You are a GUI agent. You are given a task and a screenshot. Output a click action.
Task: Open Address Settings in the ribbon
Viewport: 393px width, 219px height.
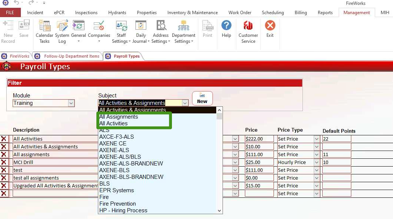click(x=160, y=31)
